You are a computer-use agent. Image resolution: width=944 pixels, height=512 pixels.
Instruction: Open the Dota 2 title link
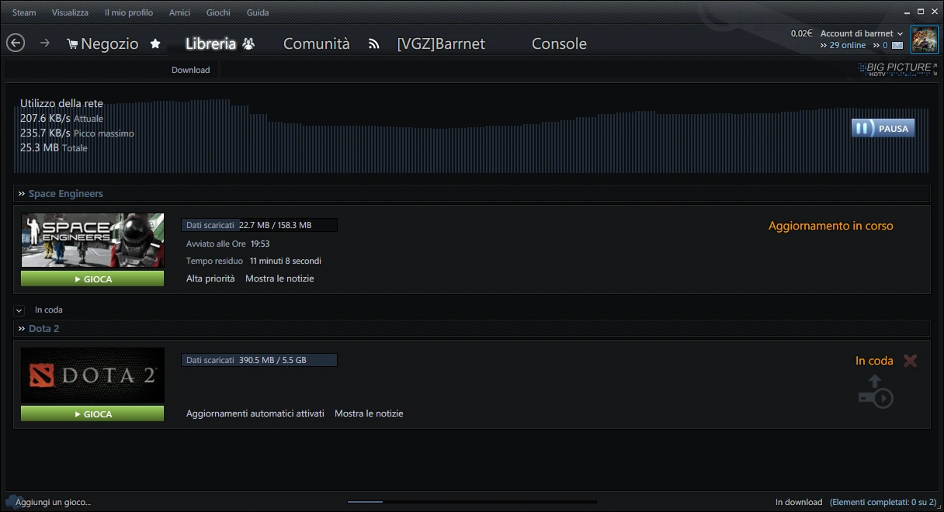[44, 329]
